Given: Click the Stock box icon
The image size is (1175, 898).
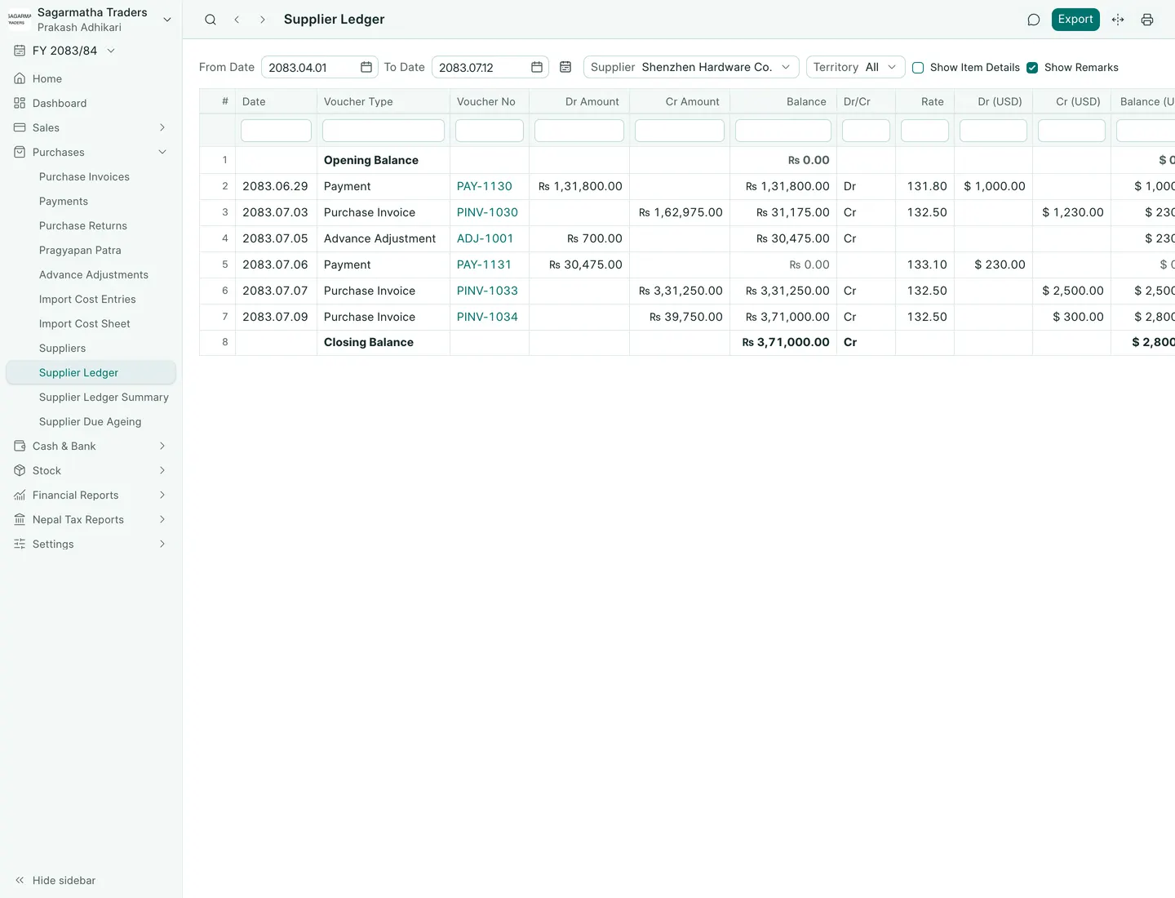Looking at the screenshot, I should coord(20,470).
